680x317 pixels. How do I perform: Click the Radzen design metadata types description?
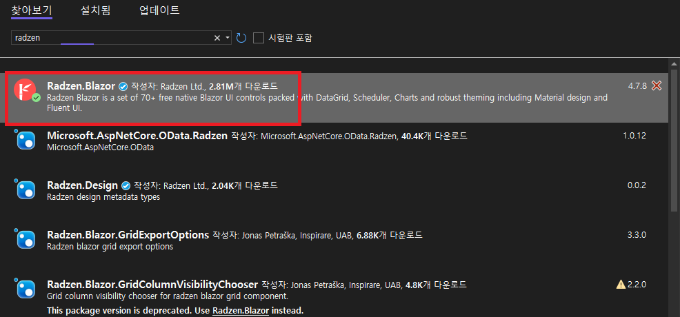coord(103,197)
